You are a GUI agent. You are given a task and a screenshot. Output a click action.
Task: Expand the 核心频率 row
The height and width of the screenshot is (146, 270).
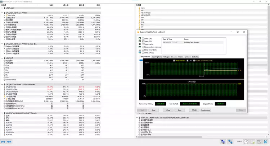[x=4, y=18]
